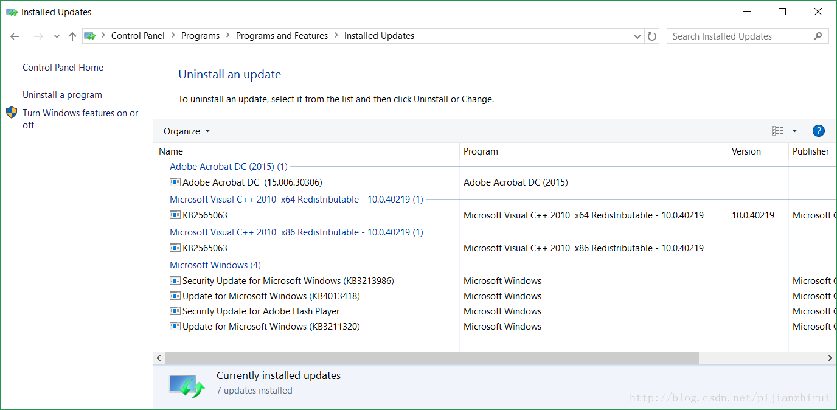Select Update for Microsoft Windows (KB3211320)
837x410 pixels.
271,327
